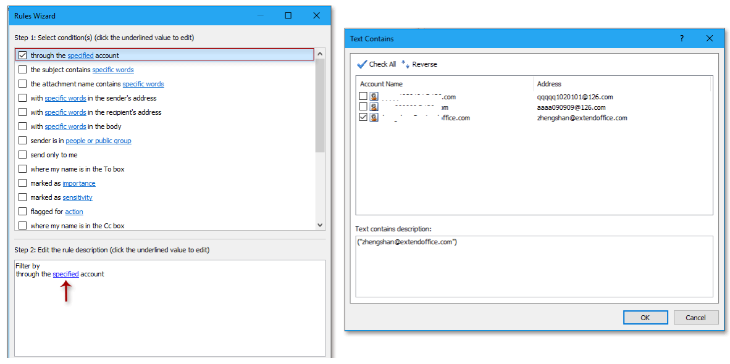The image size is (730, 364).
Task: Click the scrollbar down arrow in conditions list
Action: (320, 225)
